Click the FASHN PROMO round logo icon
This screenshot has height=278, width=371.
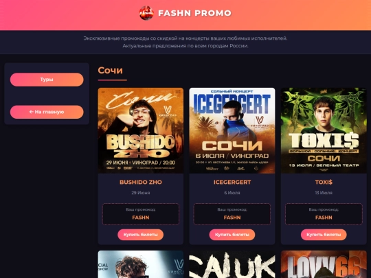[146, 13]
